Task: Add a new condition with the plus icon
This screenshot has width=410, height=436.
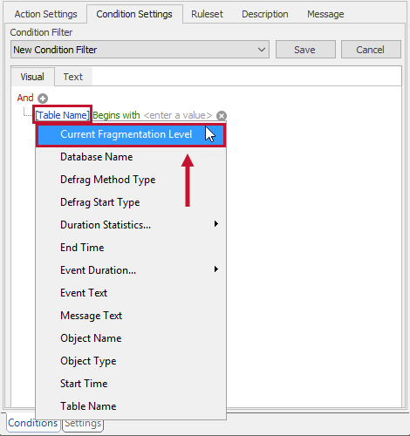Action: [43, 99]
